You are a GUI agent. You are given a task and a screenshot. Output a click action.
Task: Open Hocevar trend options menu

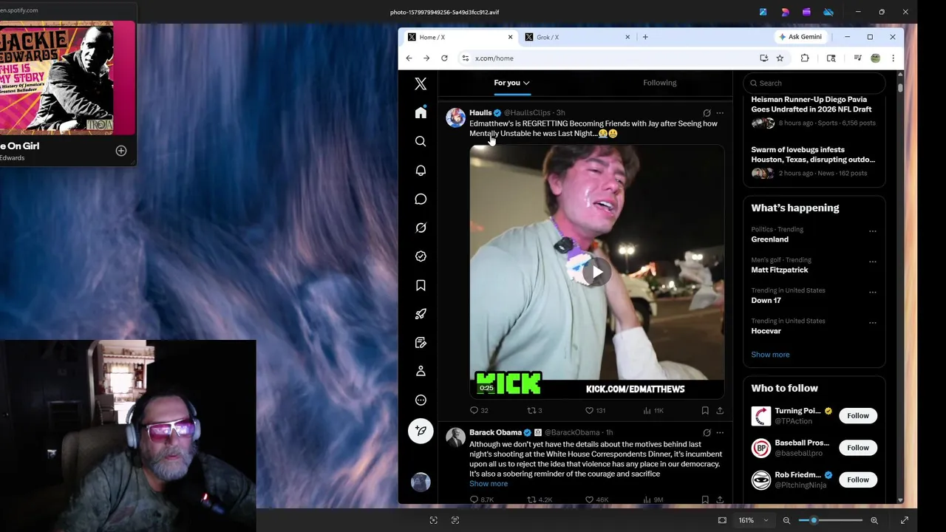(872, 323)
